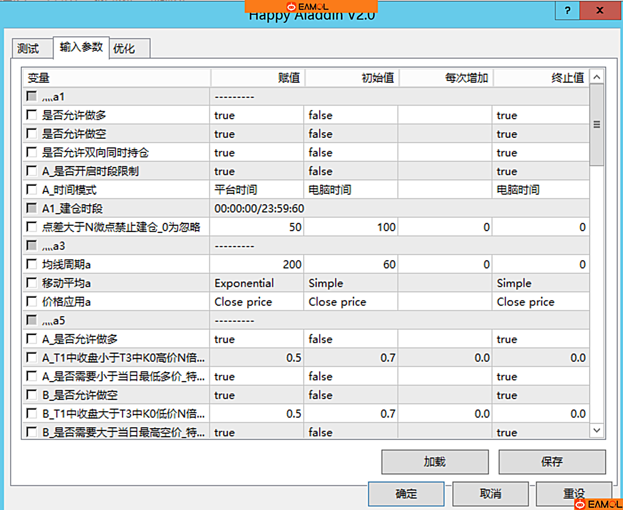Toggle checkbox for A_是否需要小于当日最低多价
The height and width of the screenshot is (510, 623).
tap(32, 376)
